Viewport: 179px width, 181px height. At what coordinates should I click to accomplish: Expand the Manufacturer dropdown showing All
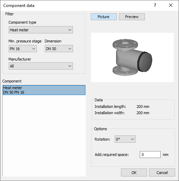coord(41,66)
